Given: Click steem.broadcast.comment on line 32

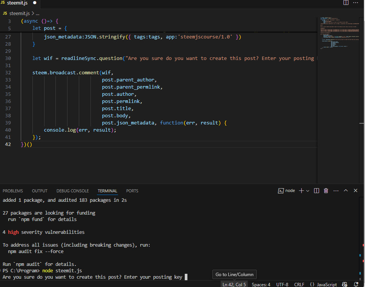Looking at the screenshot, I should point(66,73).
